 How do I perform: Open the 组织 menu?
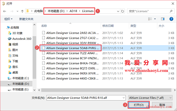(x=8, y=19)
